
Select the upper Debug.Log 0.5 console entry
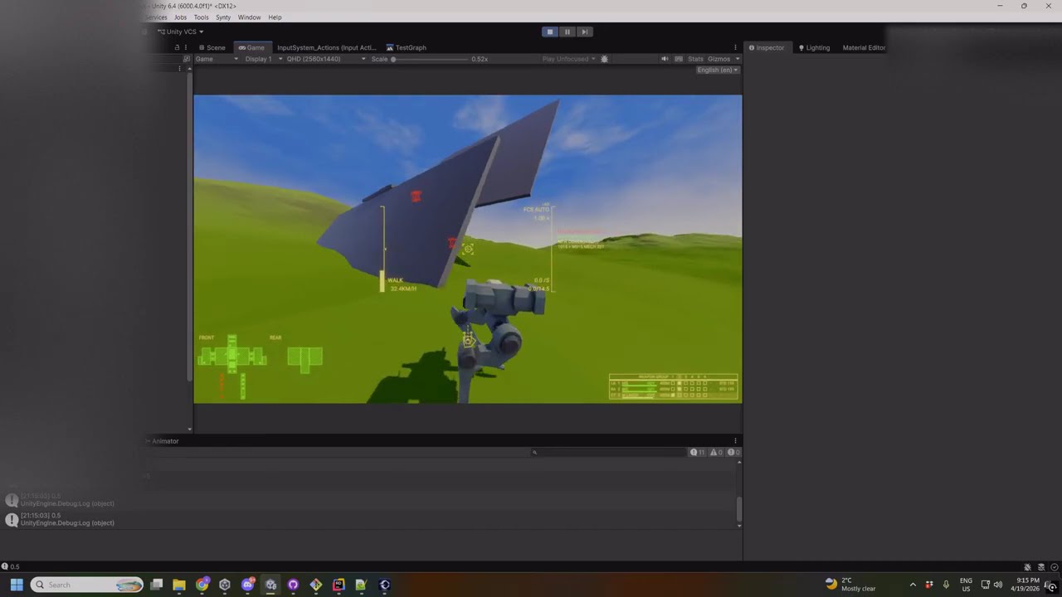pyautogui.click(x=369, y=499)
